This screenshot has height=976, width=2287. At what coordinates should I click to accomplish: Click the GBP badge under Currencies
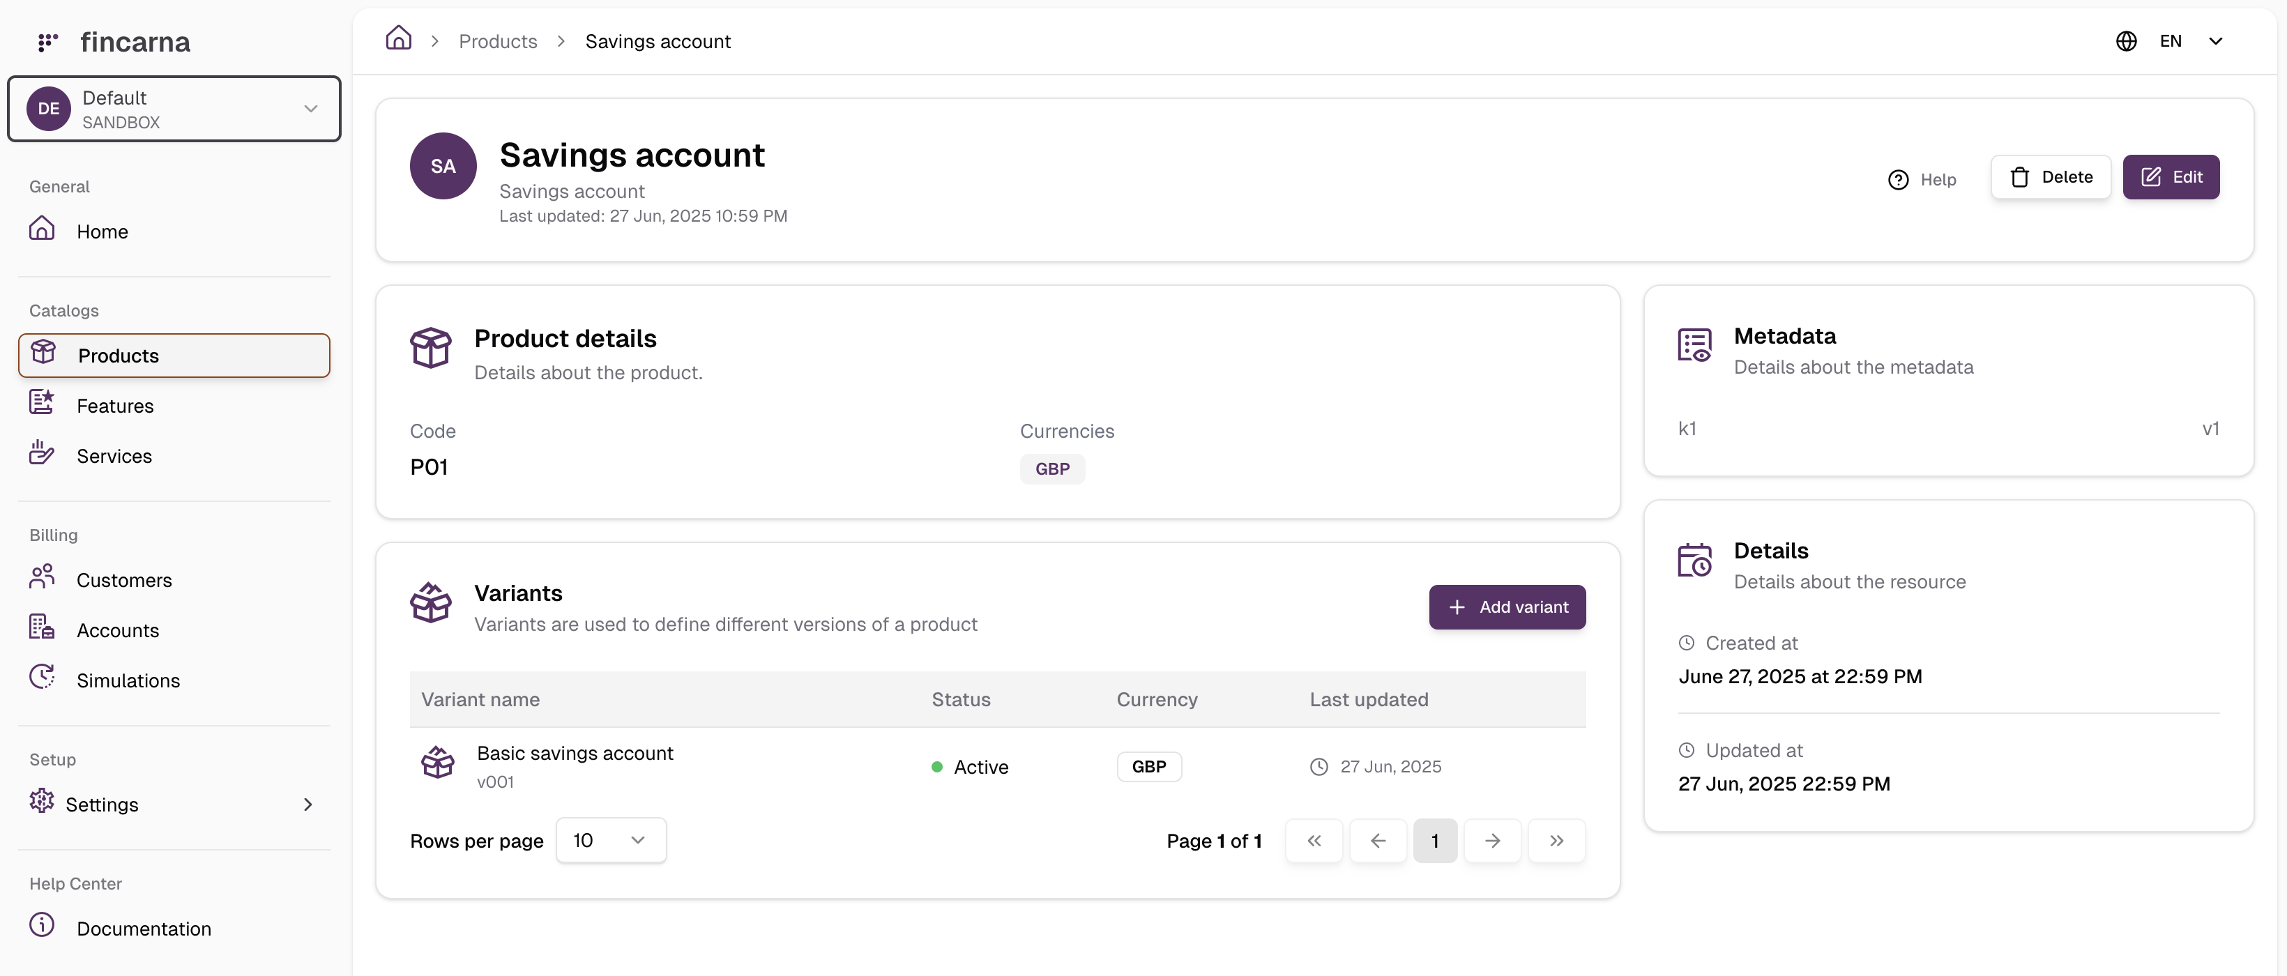[1052, 468]
